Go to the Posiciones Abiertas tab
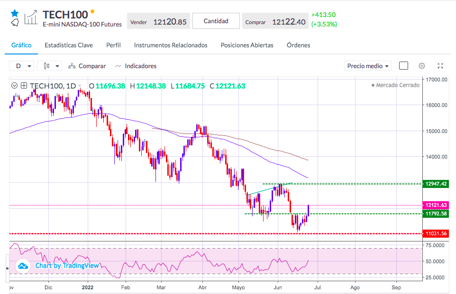This screenshot has height=294, width=456. pyautogui.click(x=247, y=45)
